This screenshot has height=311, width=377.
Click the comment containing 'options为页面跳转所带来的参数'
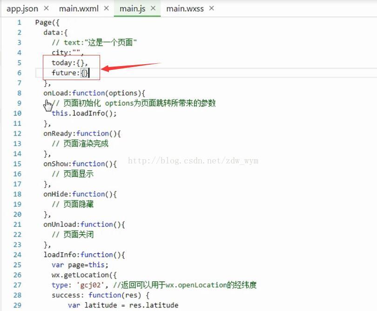pos(134,103)
